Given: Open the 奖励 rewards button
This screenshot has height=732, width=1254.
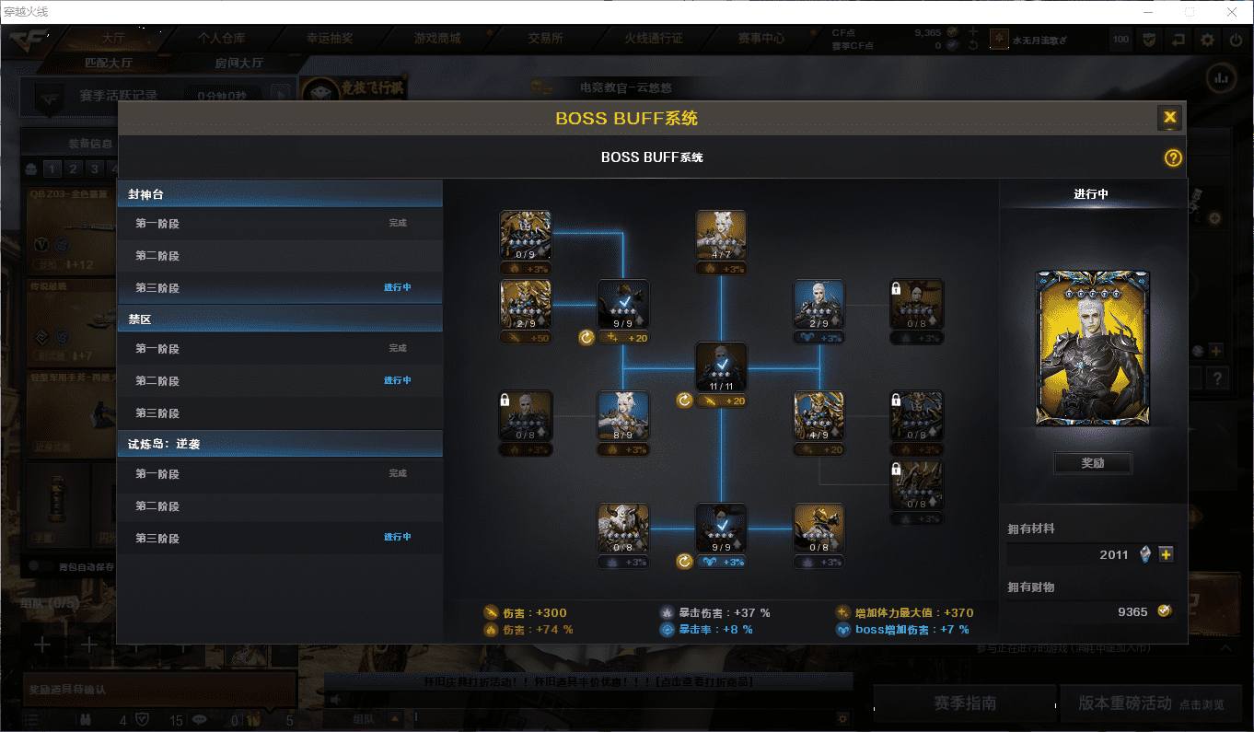Looking at the screenshot, I should click(x=1093, y=463).
